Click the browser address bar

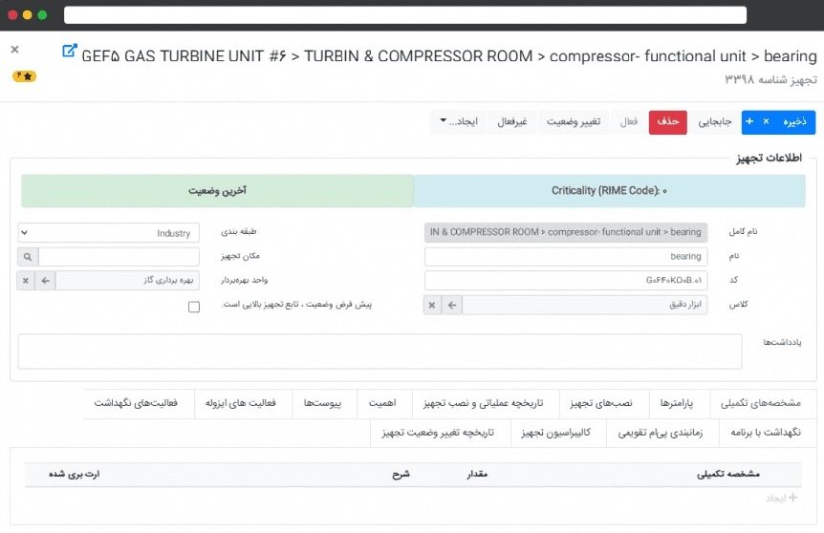point(404,15)
